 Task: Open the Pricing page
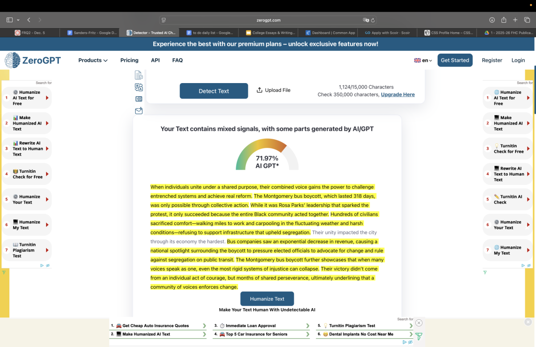point(129,60)
